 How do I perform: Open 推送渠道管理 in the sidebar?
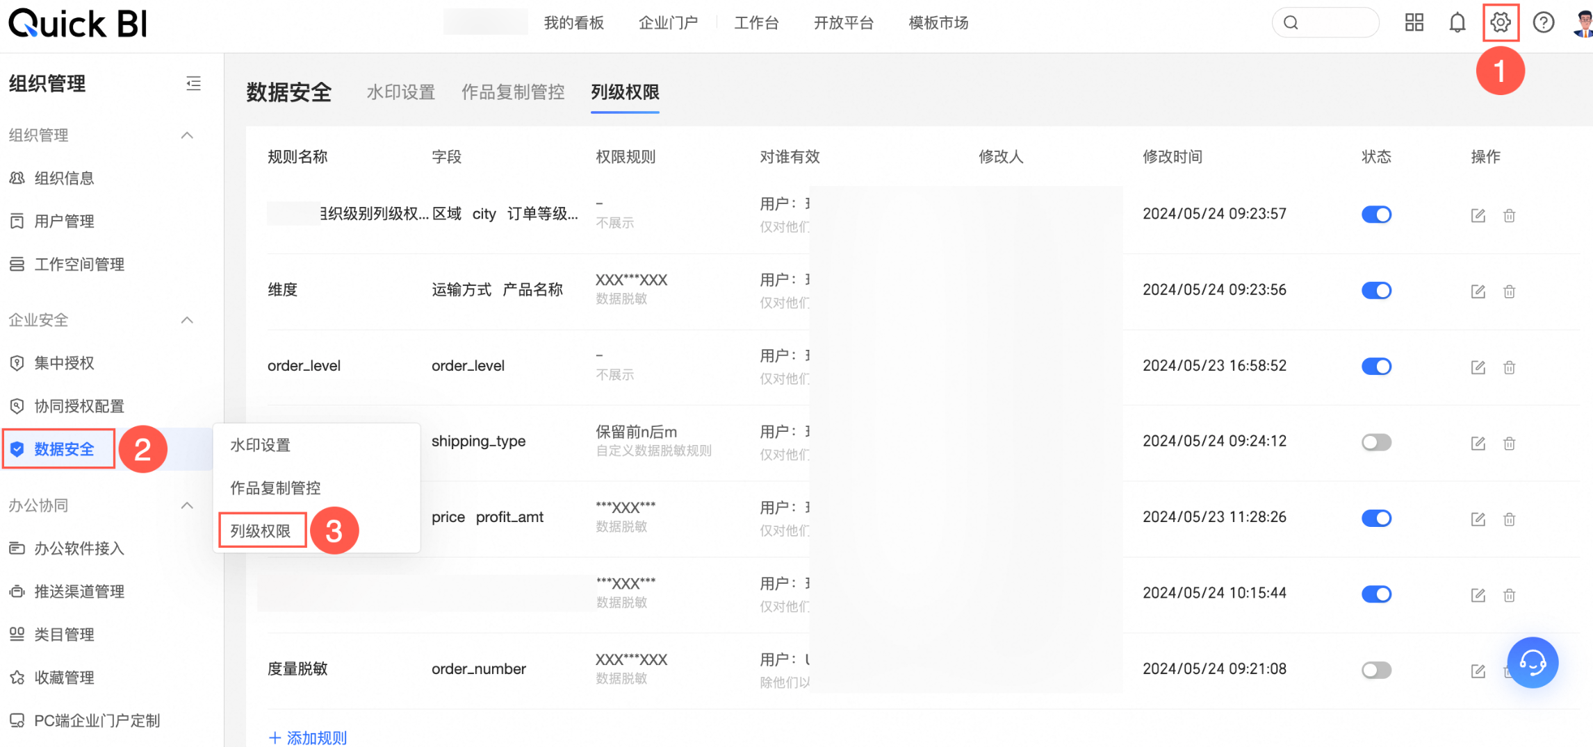pyautogui.click(x=79, y=591)
